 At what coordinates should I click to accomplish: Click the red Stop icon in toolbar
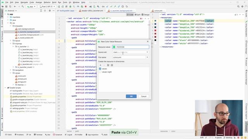[x=86, y=7]
